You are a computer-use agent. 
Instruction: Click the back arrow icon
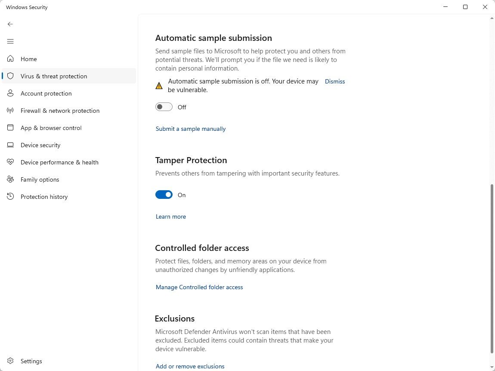[x=10, y=24]
